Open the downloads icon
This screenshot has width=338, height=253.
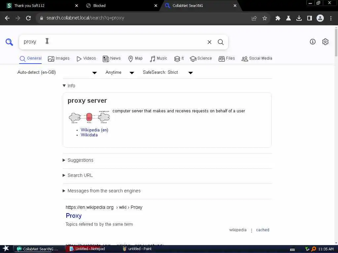(299, 18)
